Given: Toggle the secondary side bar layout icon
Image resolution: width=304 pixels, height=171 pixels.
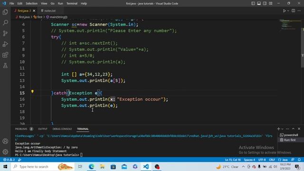Looking at the screenshot, I should (265, 3).
